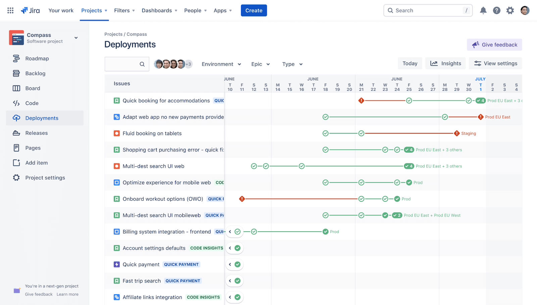Select Roadmap from the project sidebar
The width and height of the screenshot is (537, 305).
tap(37, 58)
